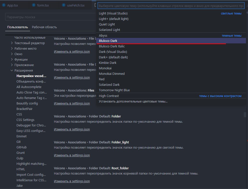Select the High Contrast theme
This screenshot has width=248, height=189.
pyautogui.click(x=171, y=96)
